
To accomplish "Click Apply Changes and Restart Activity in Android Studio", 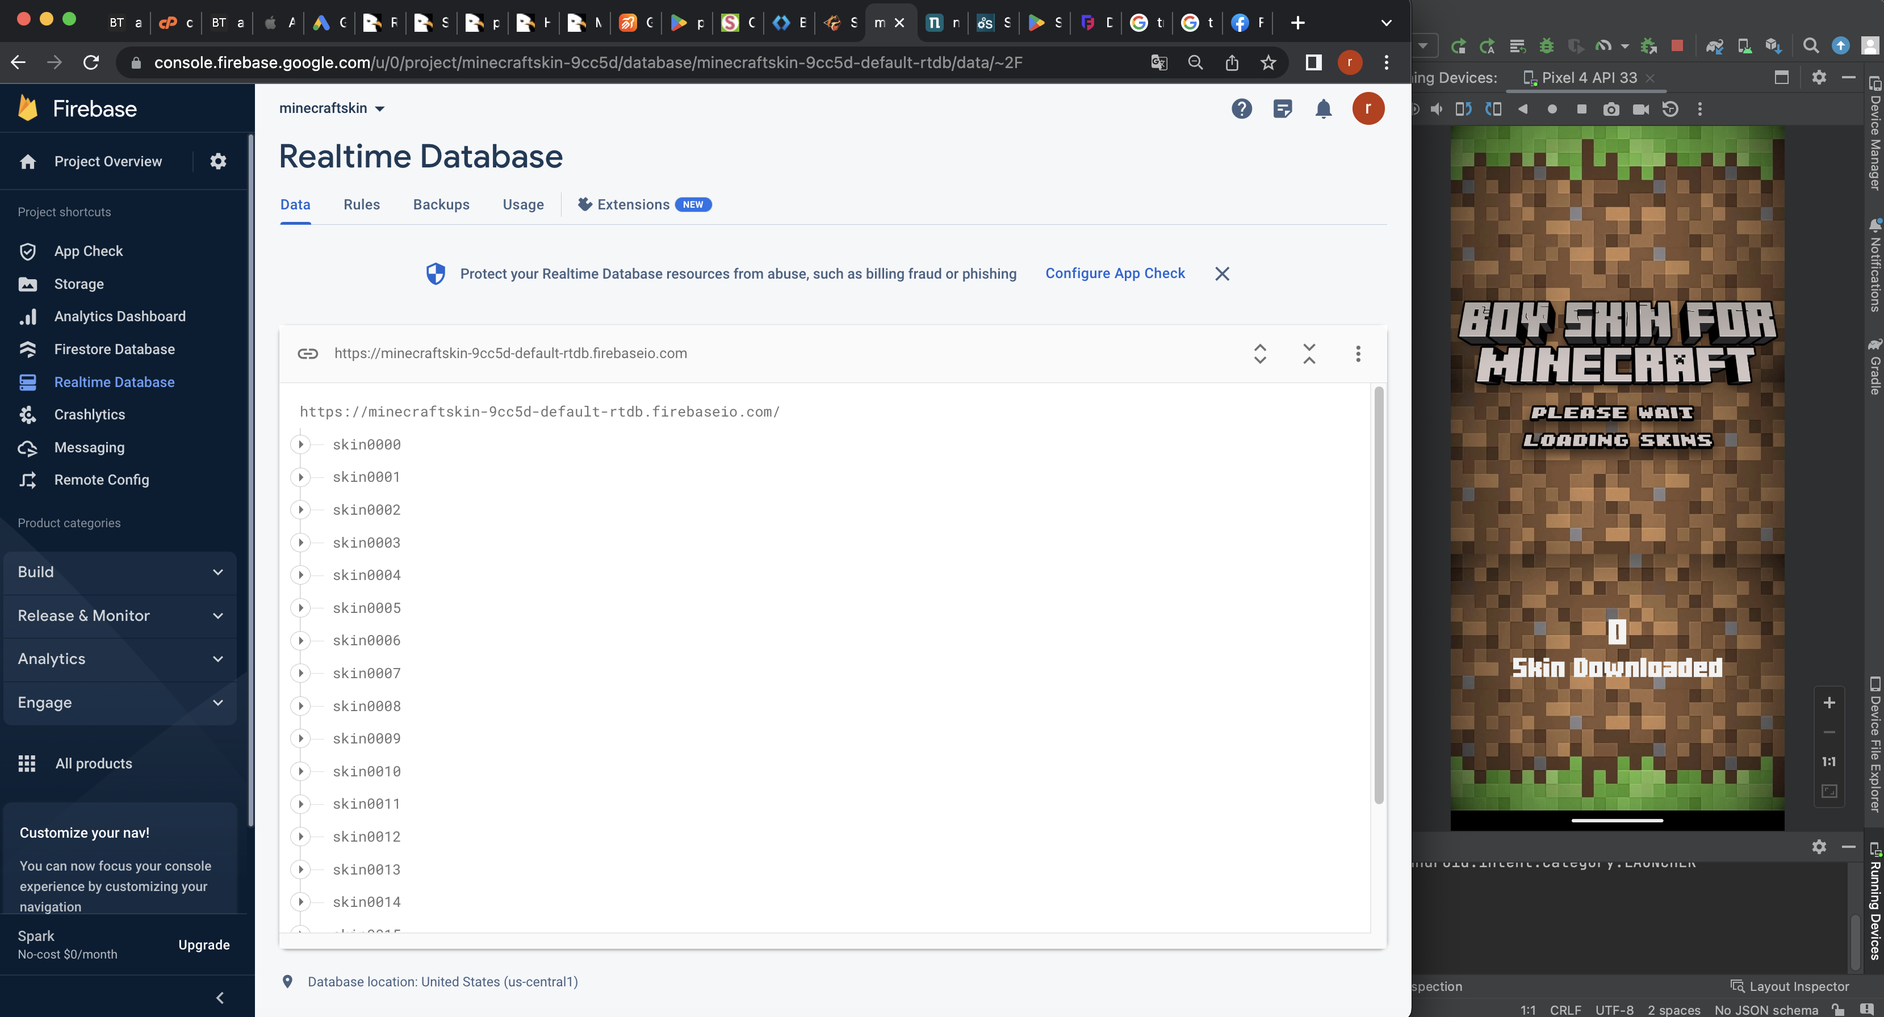I will point(1487,46).
